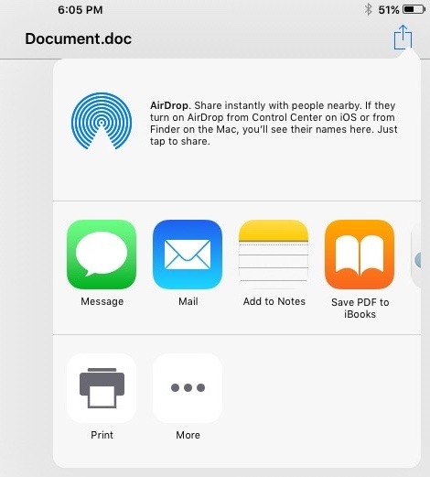Viewport: 430px width, 477px height.
Task: Click the "More" label under the dots
Action: 188,435
